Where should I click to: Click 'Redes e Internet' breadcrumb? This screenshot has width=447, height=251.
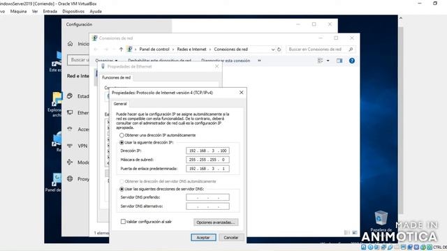[x=191, y=50]
